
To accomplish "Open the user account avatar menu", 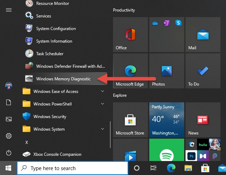I will click(x=9, y=86).
